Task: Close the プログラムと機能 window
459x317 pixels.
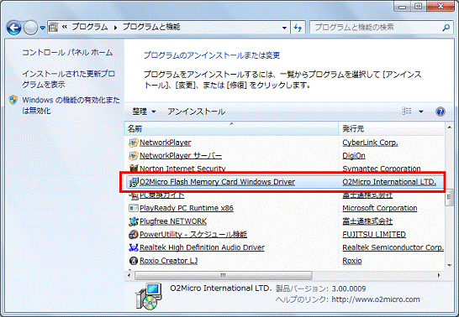Action: [x=441, y=7]
